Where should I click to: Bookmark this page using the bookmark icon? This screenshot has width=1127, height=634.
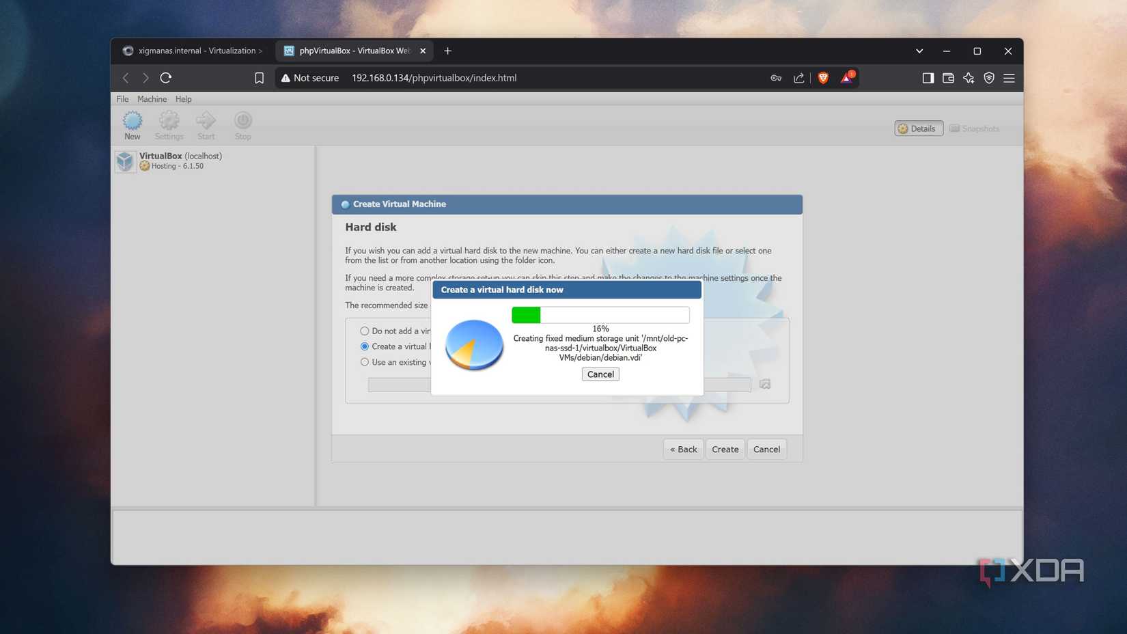259,78
